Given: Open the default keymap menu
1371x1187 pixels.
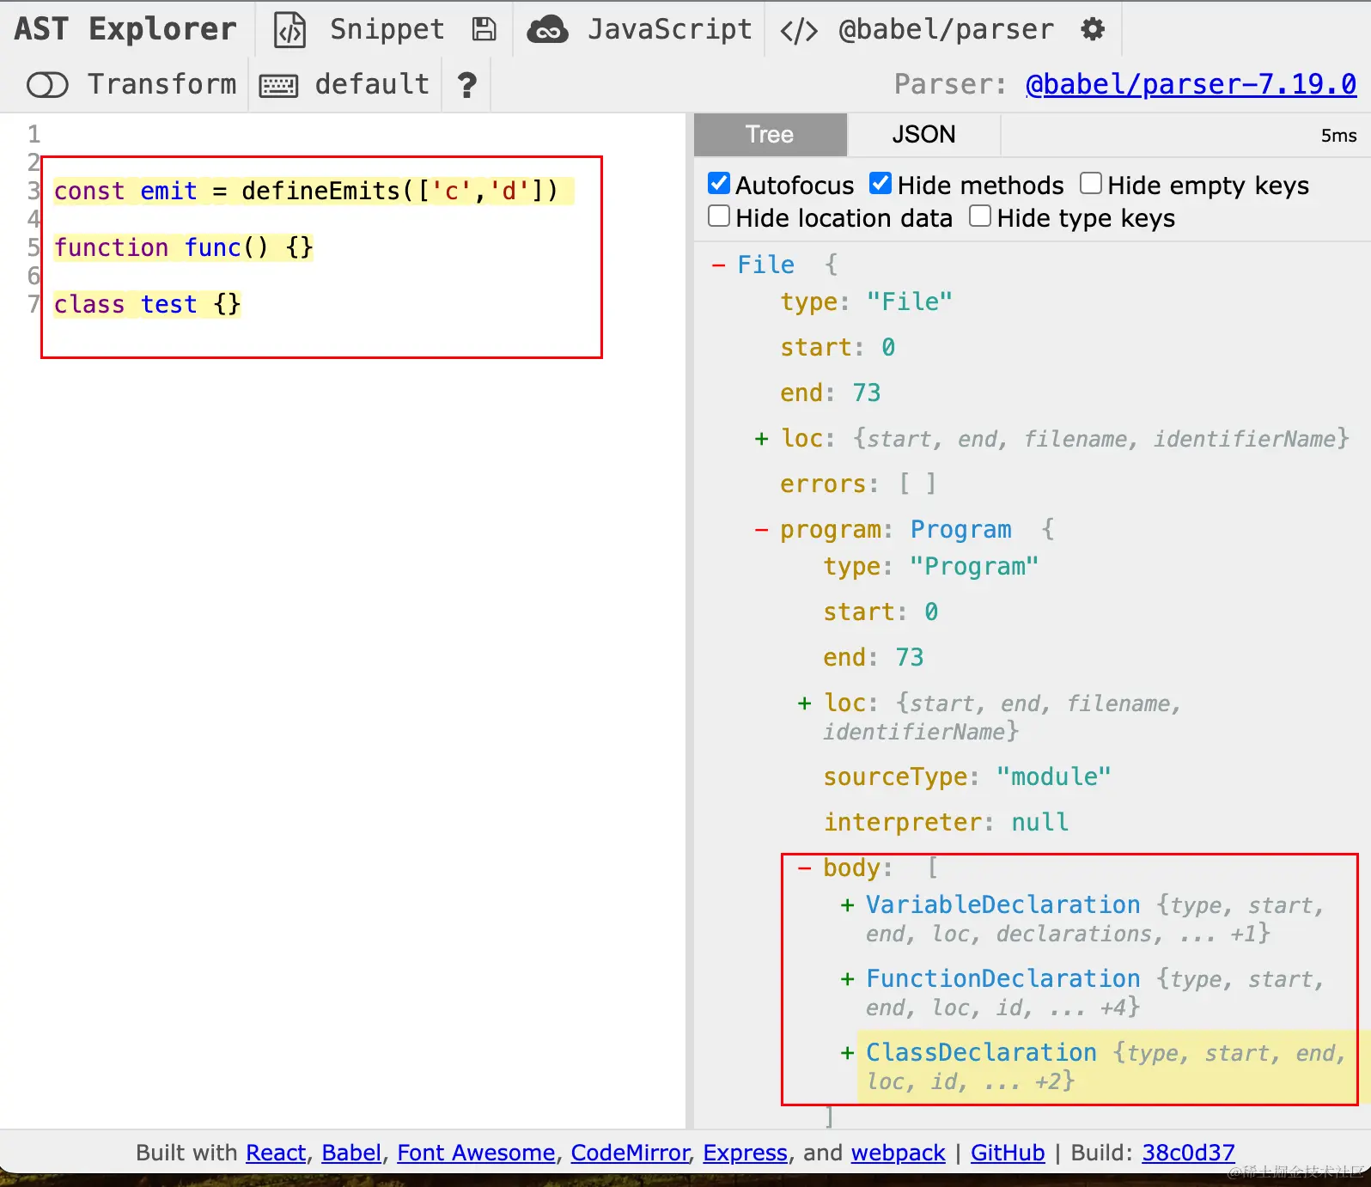Looking at the screenshot, I should click(372, 84).
